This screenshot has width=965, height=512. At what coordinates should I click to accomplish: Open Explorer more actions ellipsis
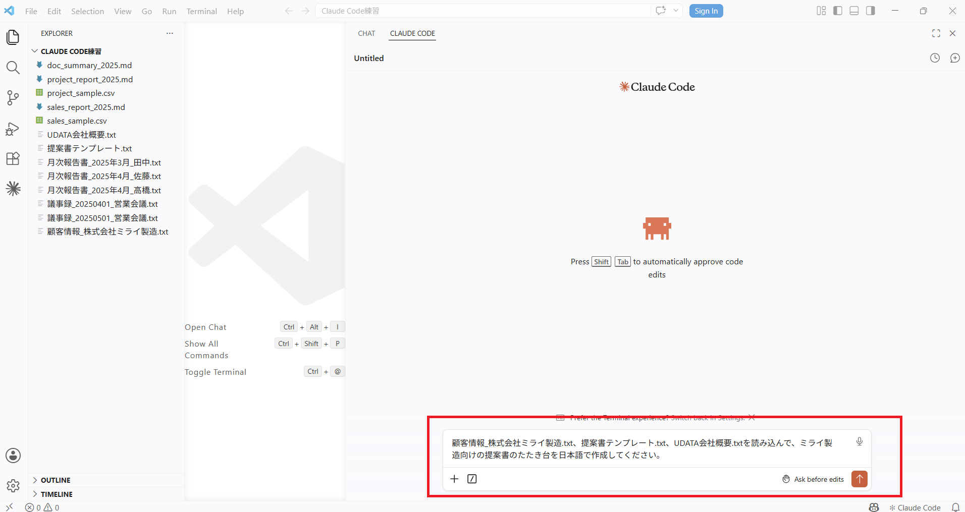coord(170,33)
